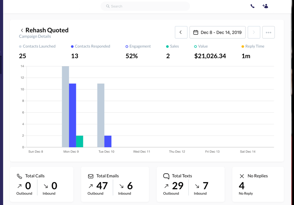294x205 pixels.
Task: Click the Total Emails envelope icon
Action: [x=91, y=176]
